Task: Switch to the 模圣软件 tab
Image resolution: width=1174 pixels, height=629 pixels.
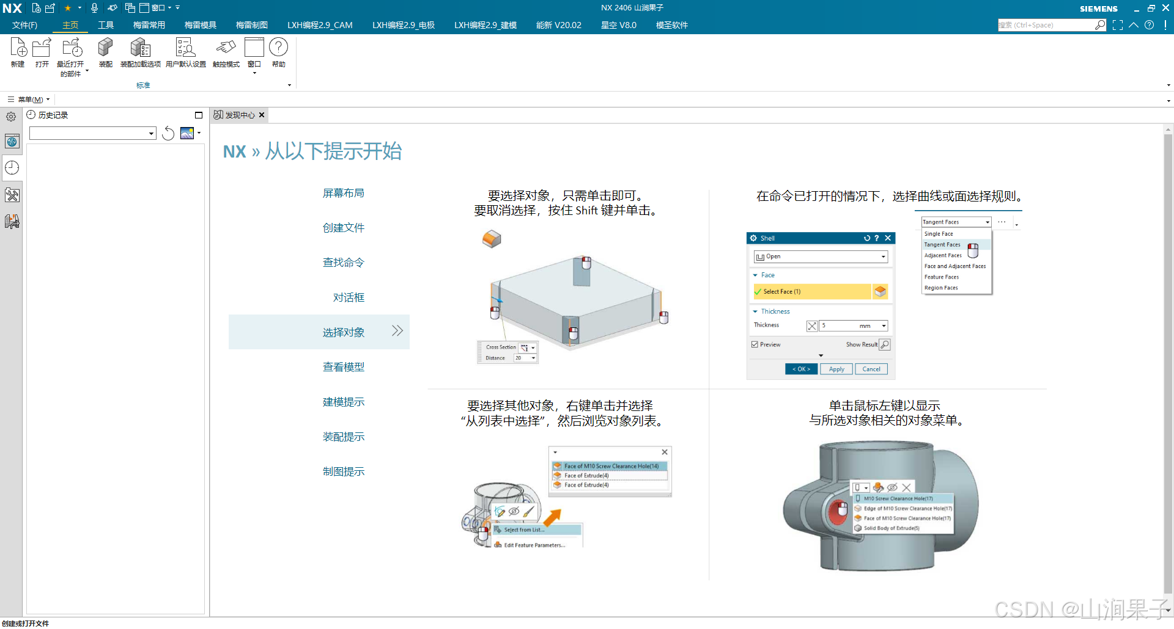Action: [x=672, y=25]
